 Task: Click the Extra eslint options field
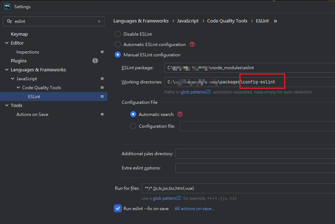pos(255,168)
